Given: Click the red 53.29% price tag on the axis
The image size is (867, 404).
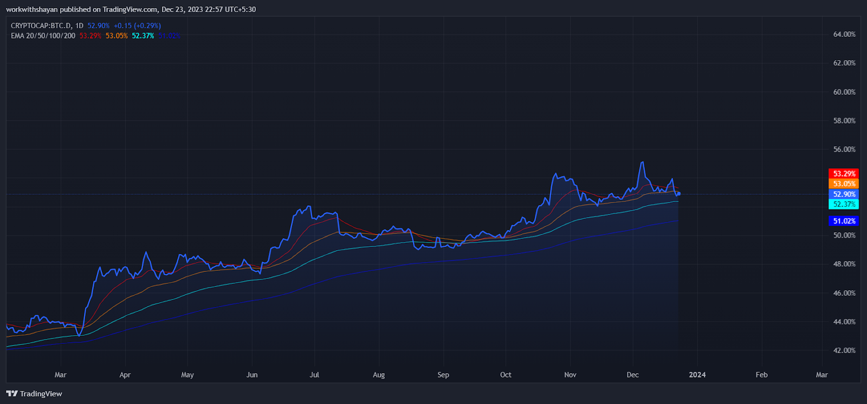Looking at the screenshot, I should tap(844, 174).
